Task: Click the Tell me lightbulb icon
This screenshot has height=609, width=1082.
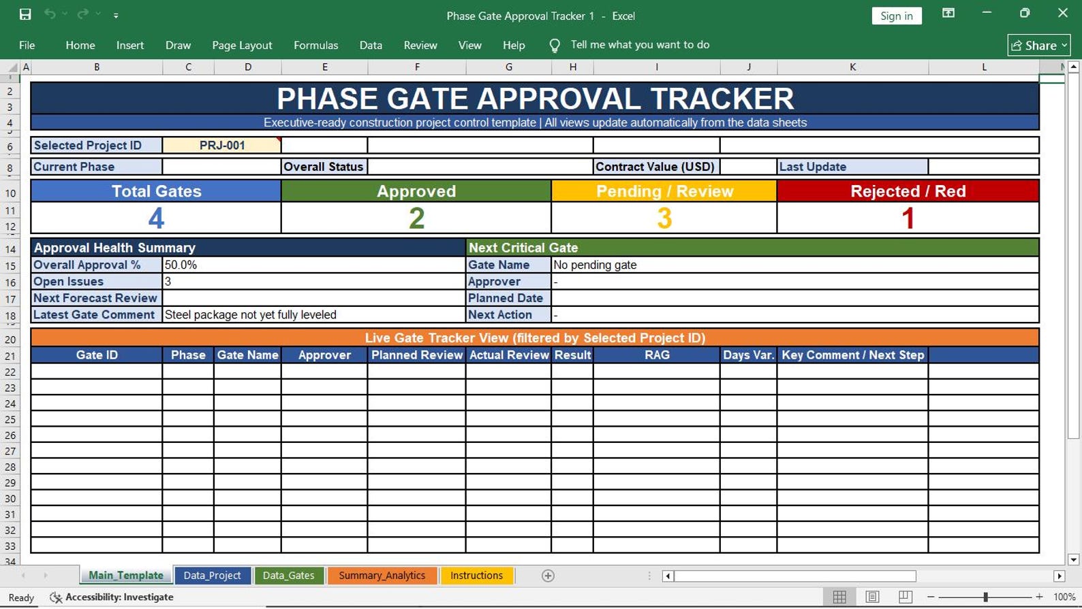Action: [555, 46]
